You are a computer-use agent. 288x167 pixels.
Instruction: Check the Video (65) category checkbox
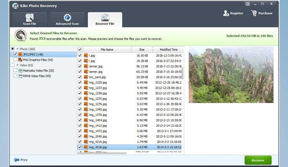[12, 65]
